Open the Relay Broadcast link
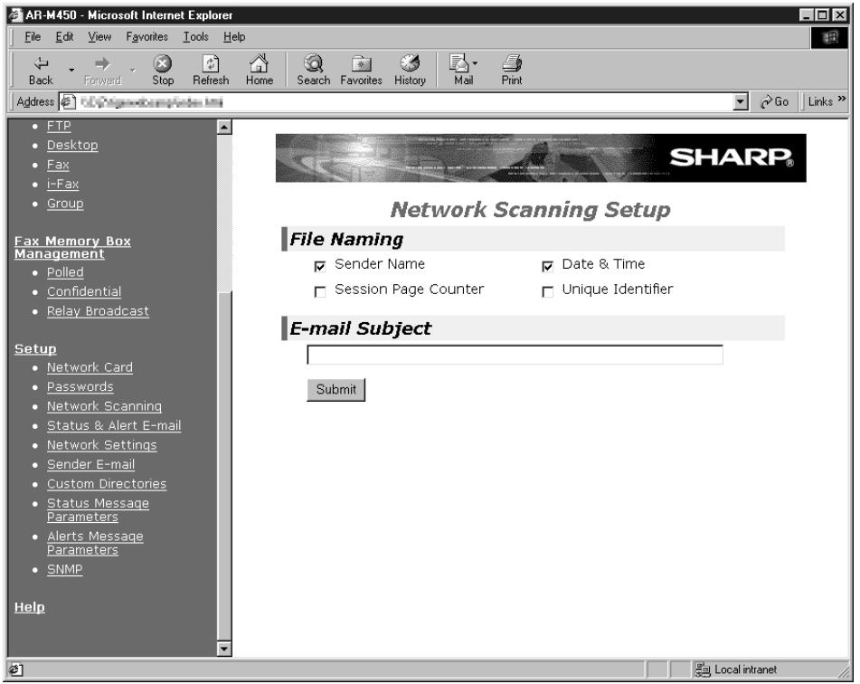The height and width of the screenshot is (684, 860). tap(98, 310)
